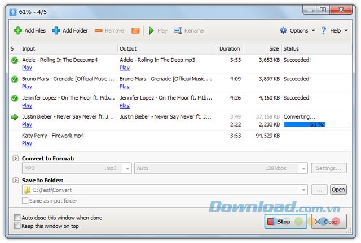Click the Rename toolbar icon
The width and height of the screenshot is (361, 243).
178,30
